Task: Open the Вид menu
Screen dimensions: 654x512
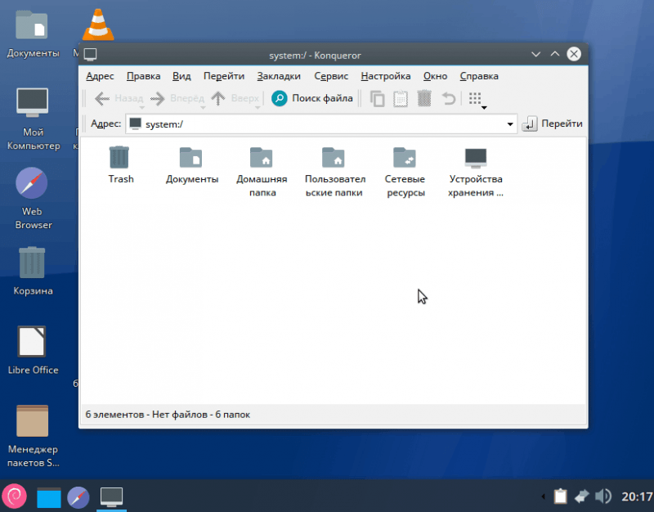Action: point(181,76)
